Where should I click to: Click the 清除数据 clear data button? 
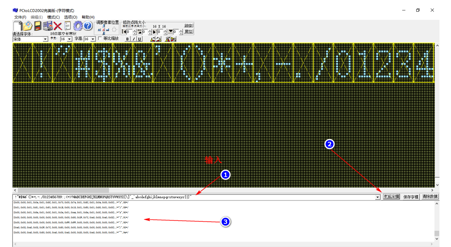point(430,197)
